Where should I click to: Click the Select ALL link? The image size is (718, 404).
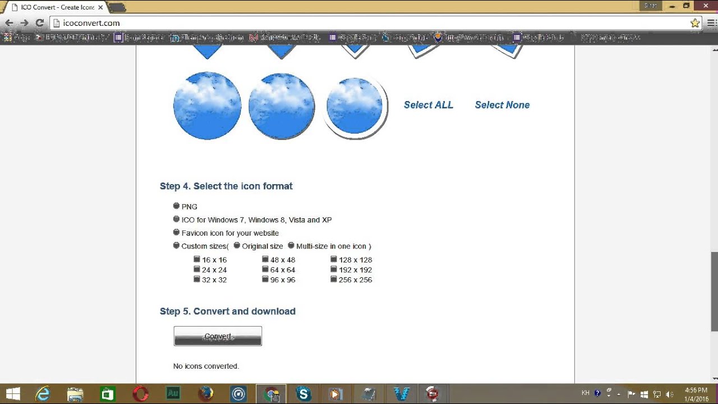pos(428,105)
